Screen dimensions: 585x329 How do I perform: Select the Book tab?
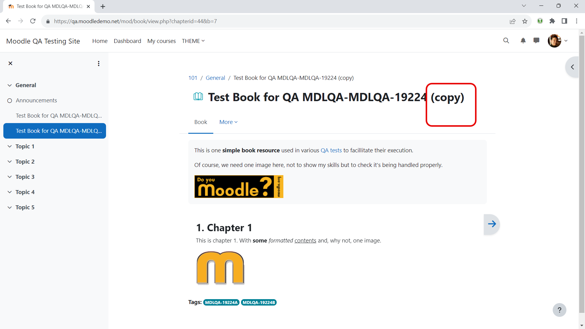(x=200, y=122)
